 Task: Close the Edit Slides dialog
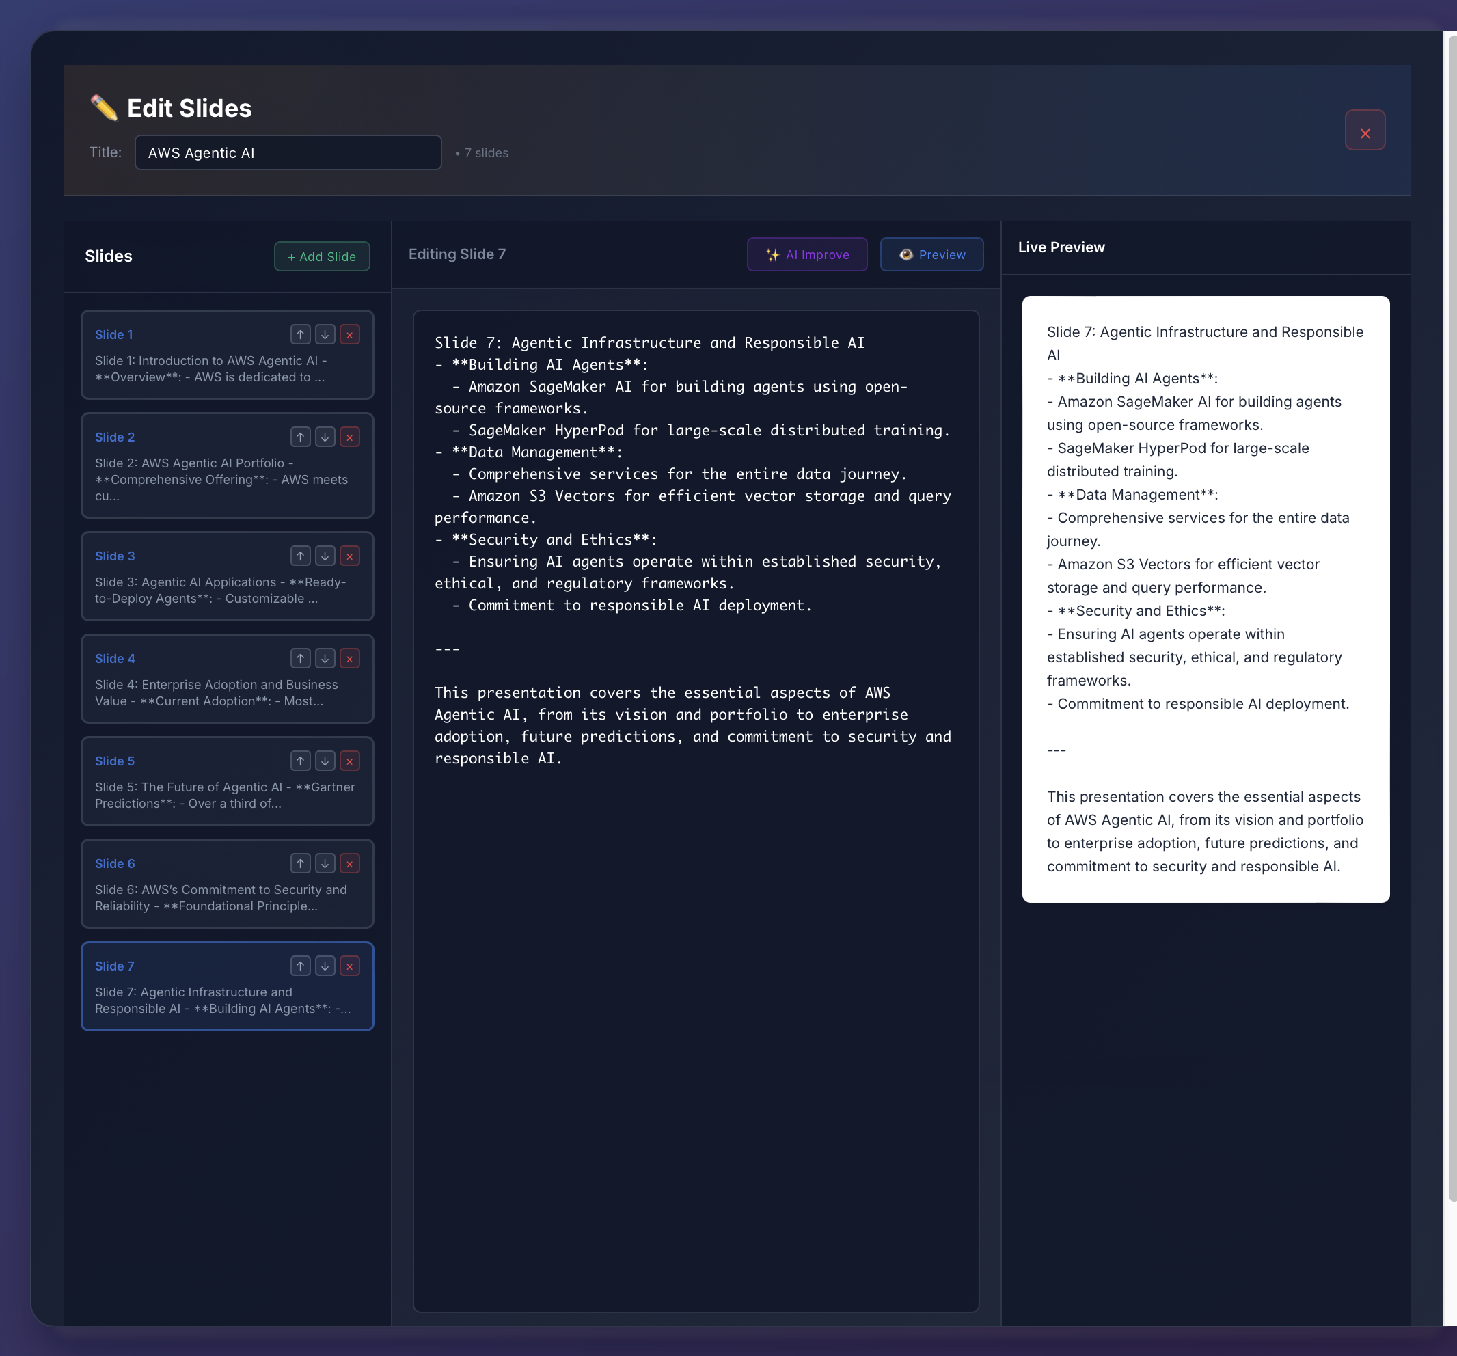(x=1365, y=131)
